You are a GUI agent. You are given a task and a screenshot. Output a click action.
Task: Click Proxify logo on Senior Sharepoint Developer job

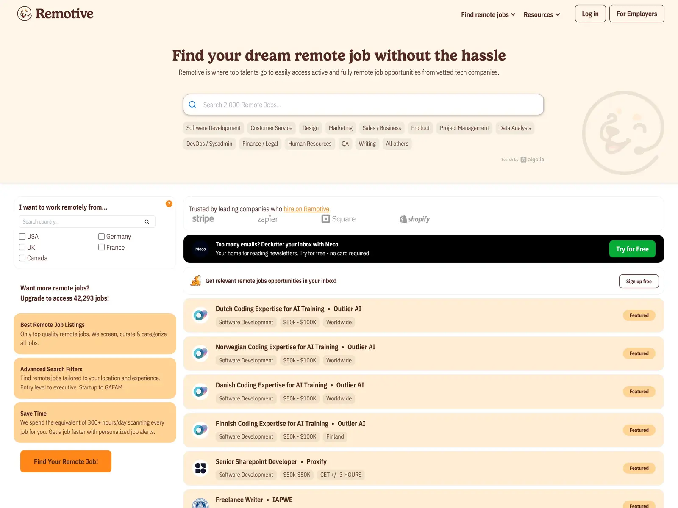[200, 468]
